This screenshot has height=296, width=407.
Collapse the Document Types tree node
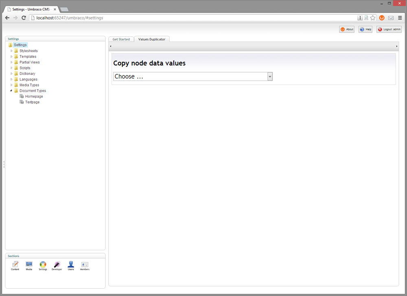(11, 91)
